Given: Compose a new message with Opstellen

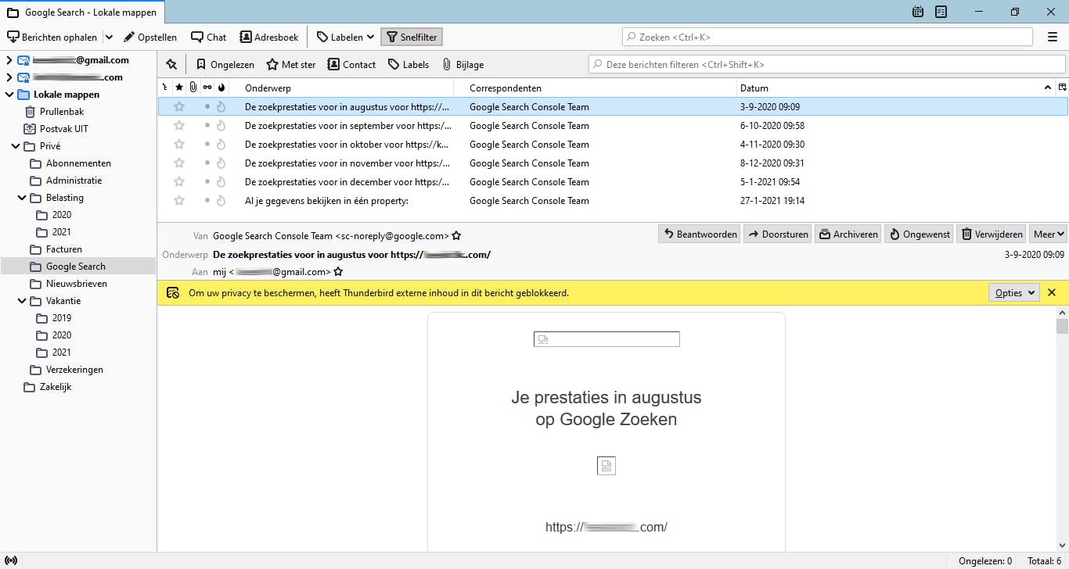Looking at the screenshot, I should coord(150,37).
